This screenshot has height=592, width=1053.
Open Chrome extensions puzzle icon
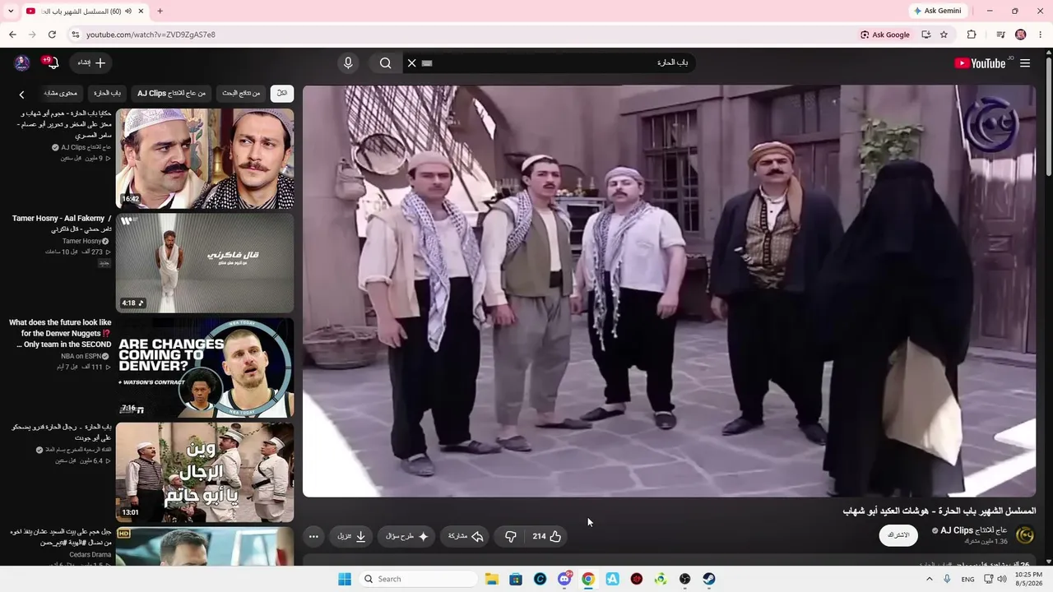point(972,35)
